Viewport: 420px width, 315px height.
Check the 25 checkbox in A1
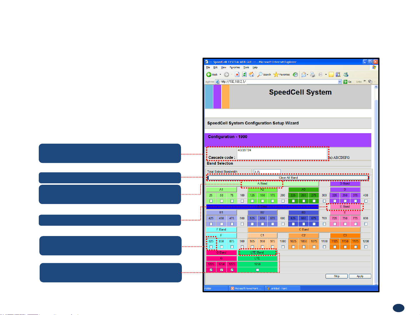[211, 201]
